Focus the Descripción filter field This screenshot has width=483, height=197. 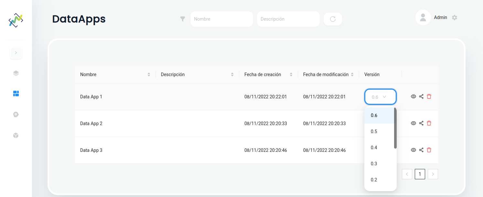(x=288, y=19)
